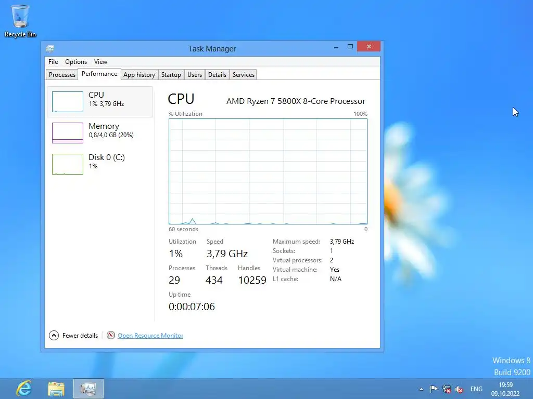
Task: Open the File menu
Action: point(53,62)
